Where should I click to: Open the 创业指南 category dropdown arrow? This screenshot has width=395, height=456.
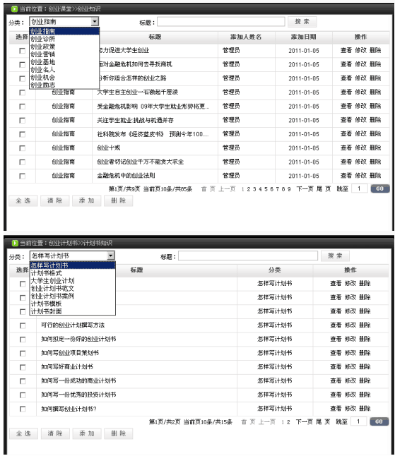95,21
